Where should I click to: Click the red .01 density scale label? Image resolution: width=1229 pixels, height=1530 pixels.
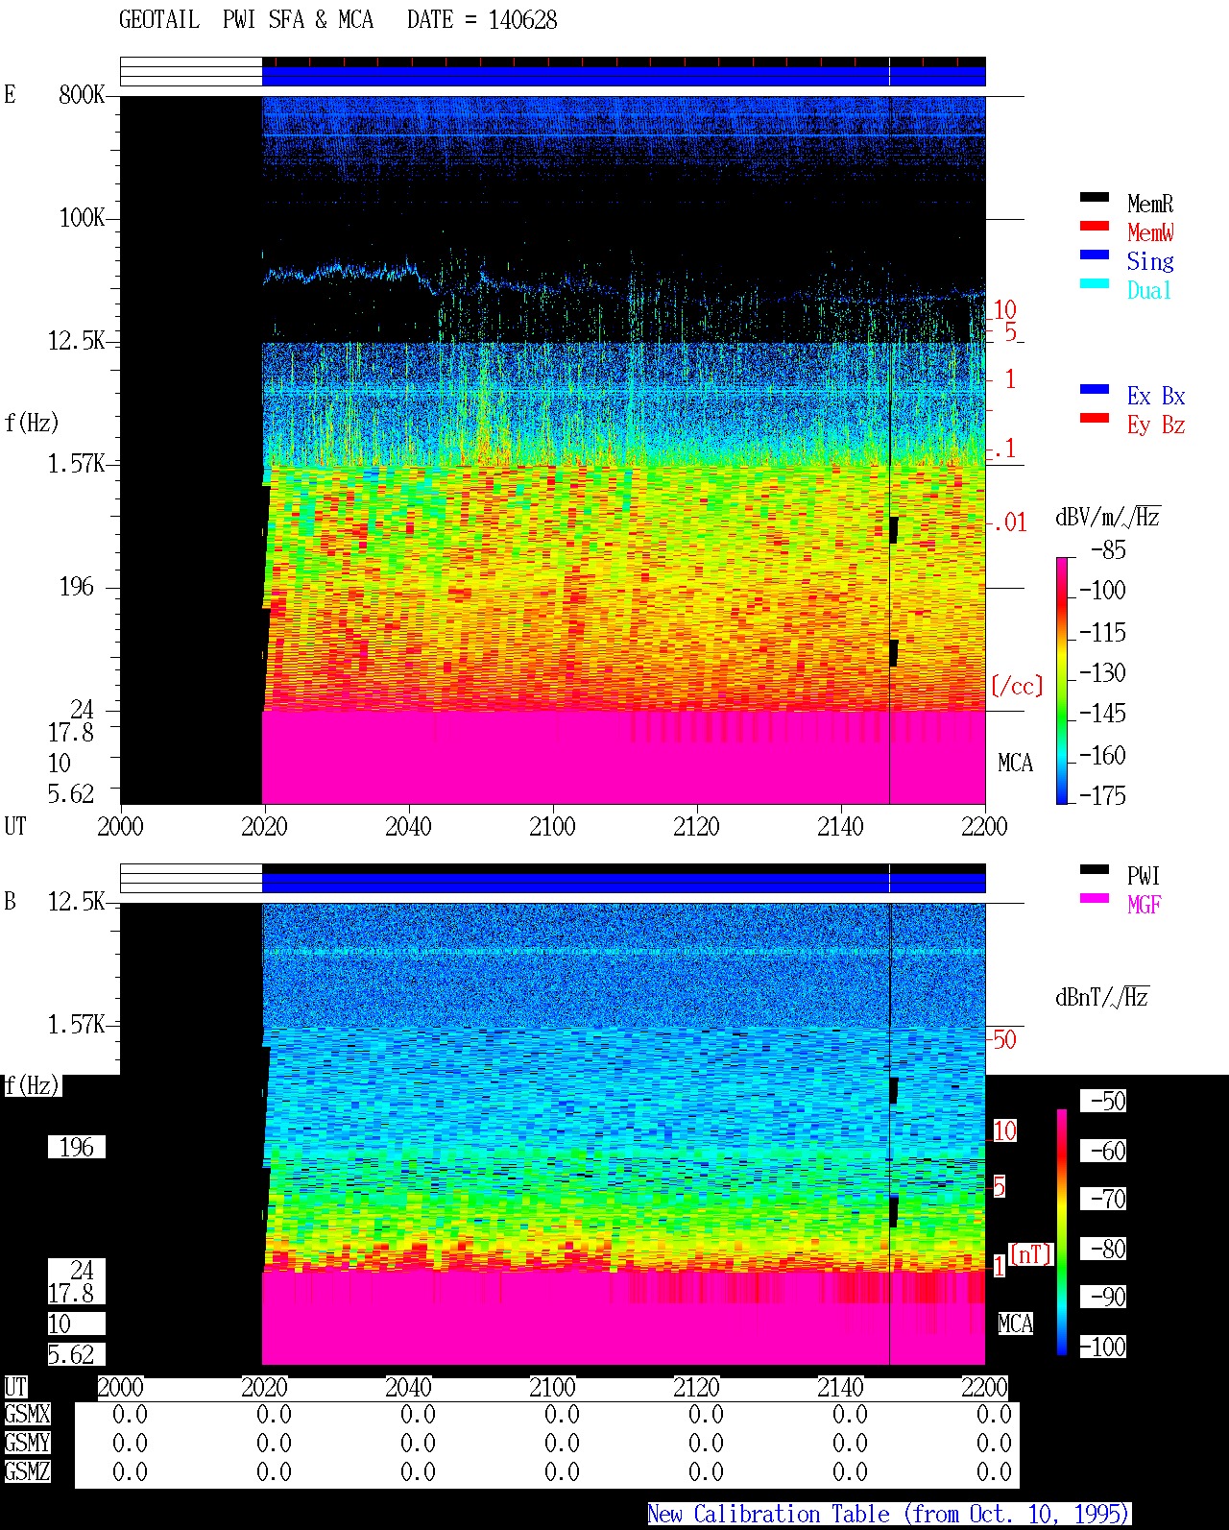pos(1009,522)
